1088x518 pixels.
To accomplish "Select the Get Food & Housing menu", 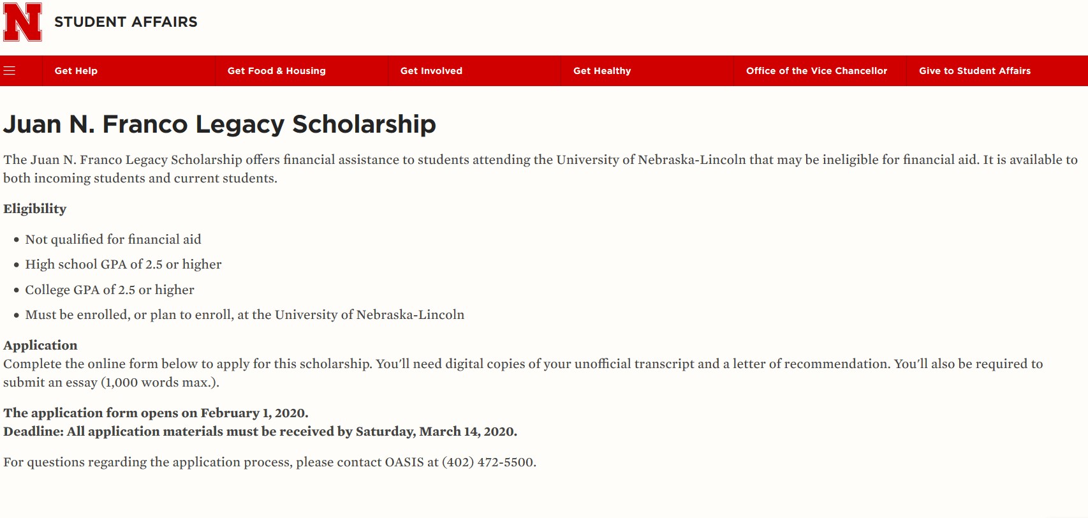I will [276, 71].
